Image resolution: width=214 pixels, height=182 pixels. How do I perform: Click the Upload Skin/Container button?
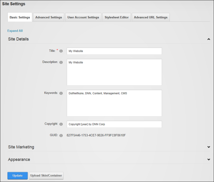[x=46, y=176]
